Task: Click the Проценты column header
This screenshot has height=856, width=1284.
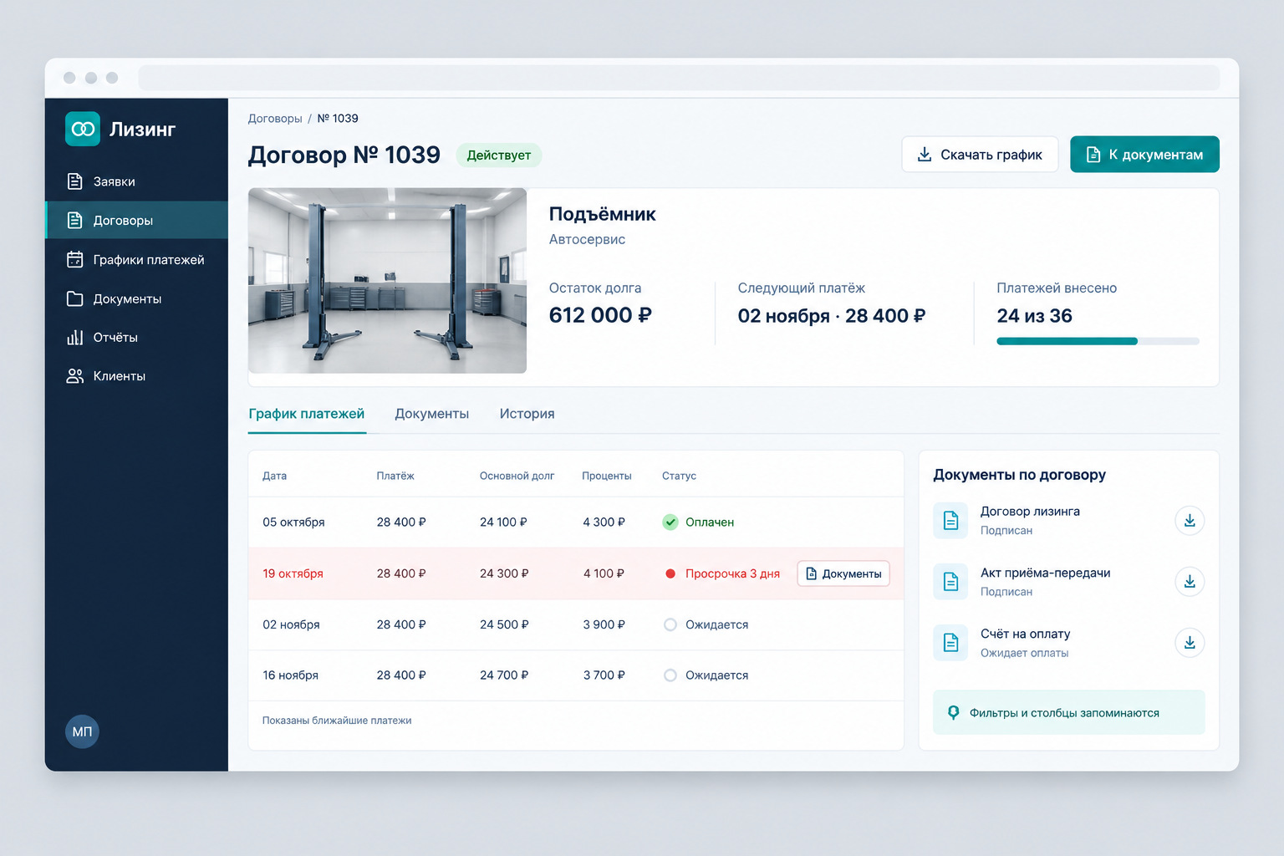Action: click(x=607, y=476)
